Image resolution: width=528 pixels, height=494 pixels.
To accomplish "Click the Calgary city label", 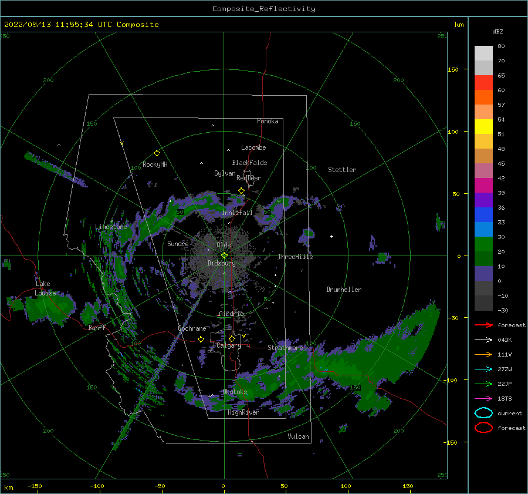I will [x=229, y=345].
